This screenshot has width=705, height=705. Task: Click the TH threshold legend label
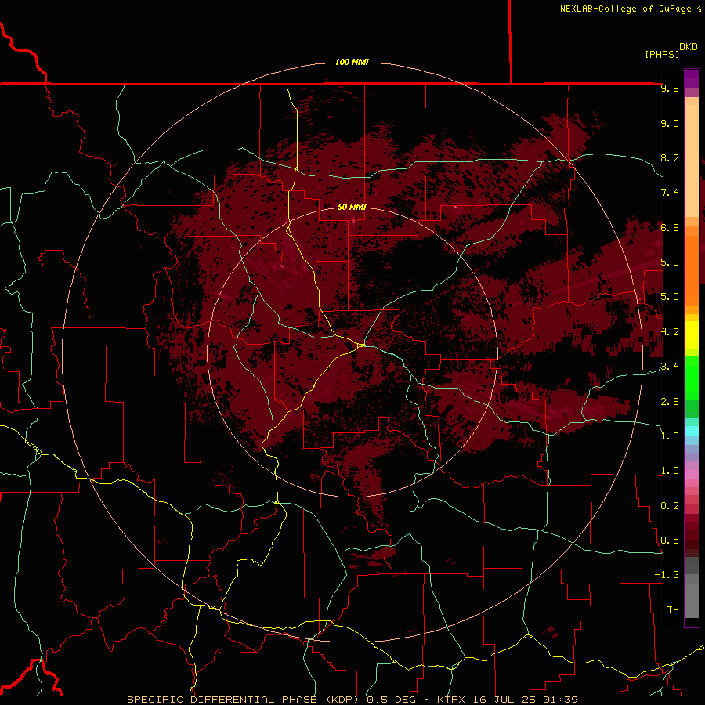point(673,609)
